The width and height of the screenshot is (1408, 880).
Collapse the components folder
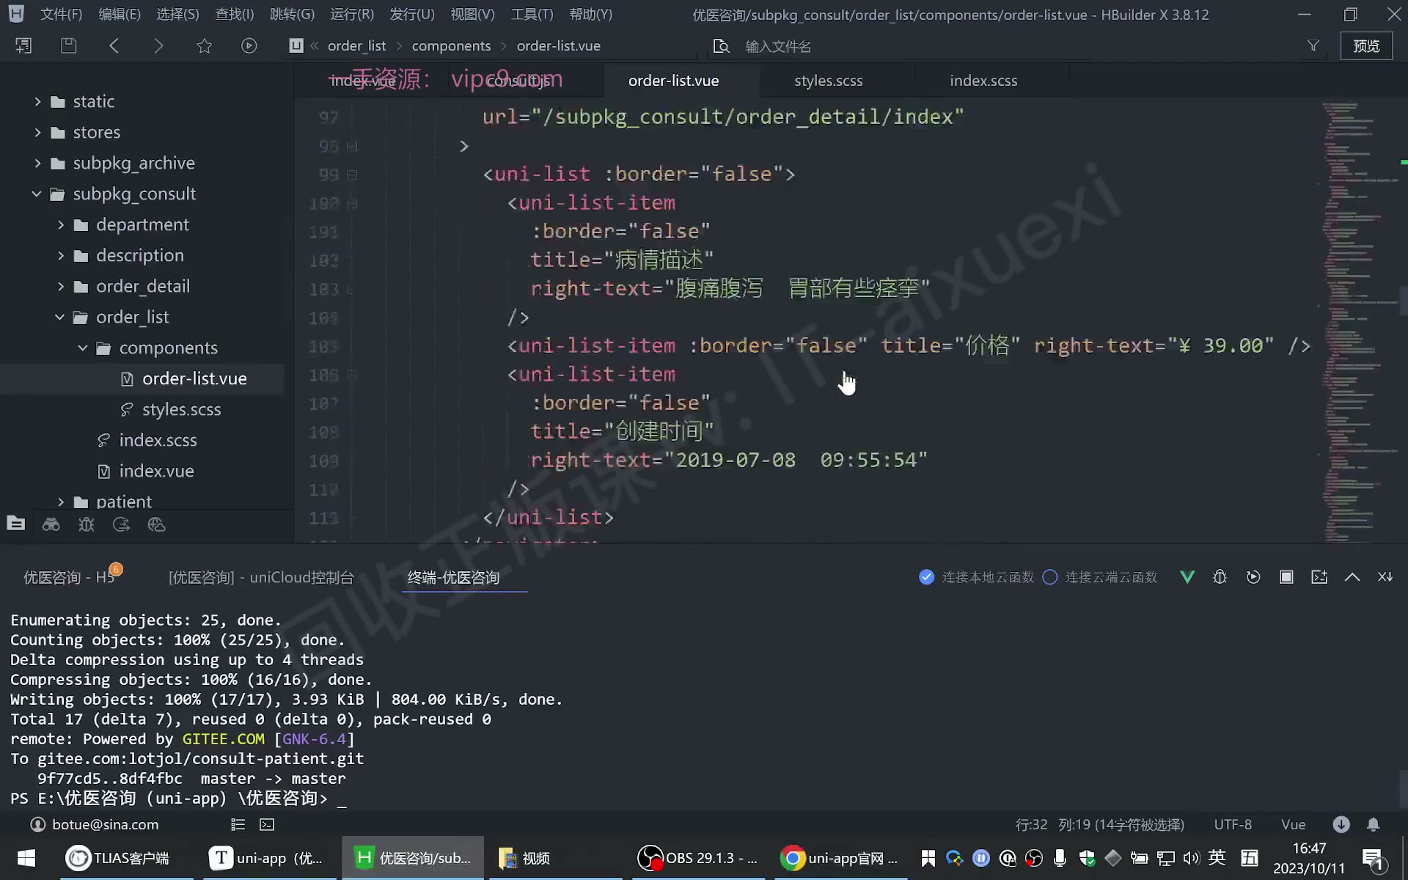[83, 348]
